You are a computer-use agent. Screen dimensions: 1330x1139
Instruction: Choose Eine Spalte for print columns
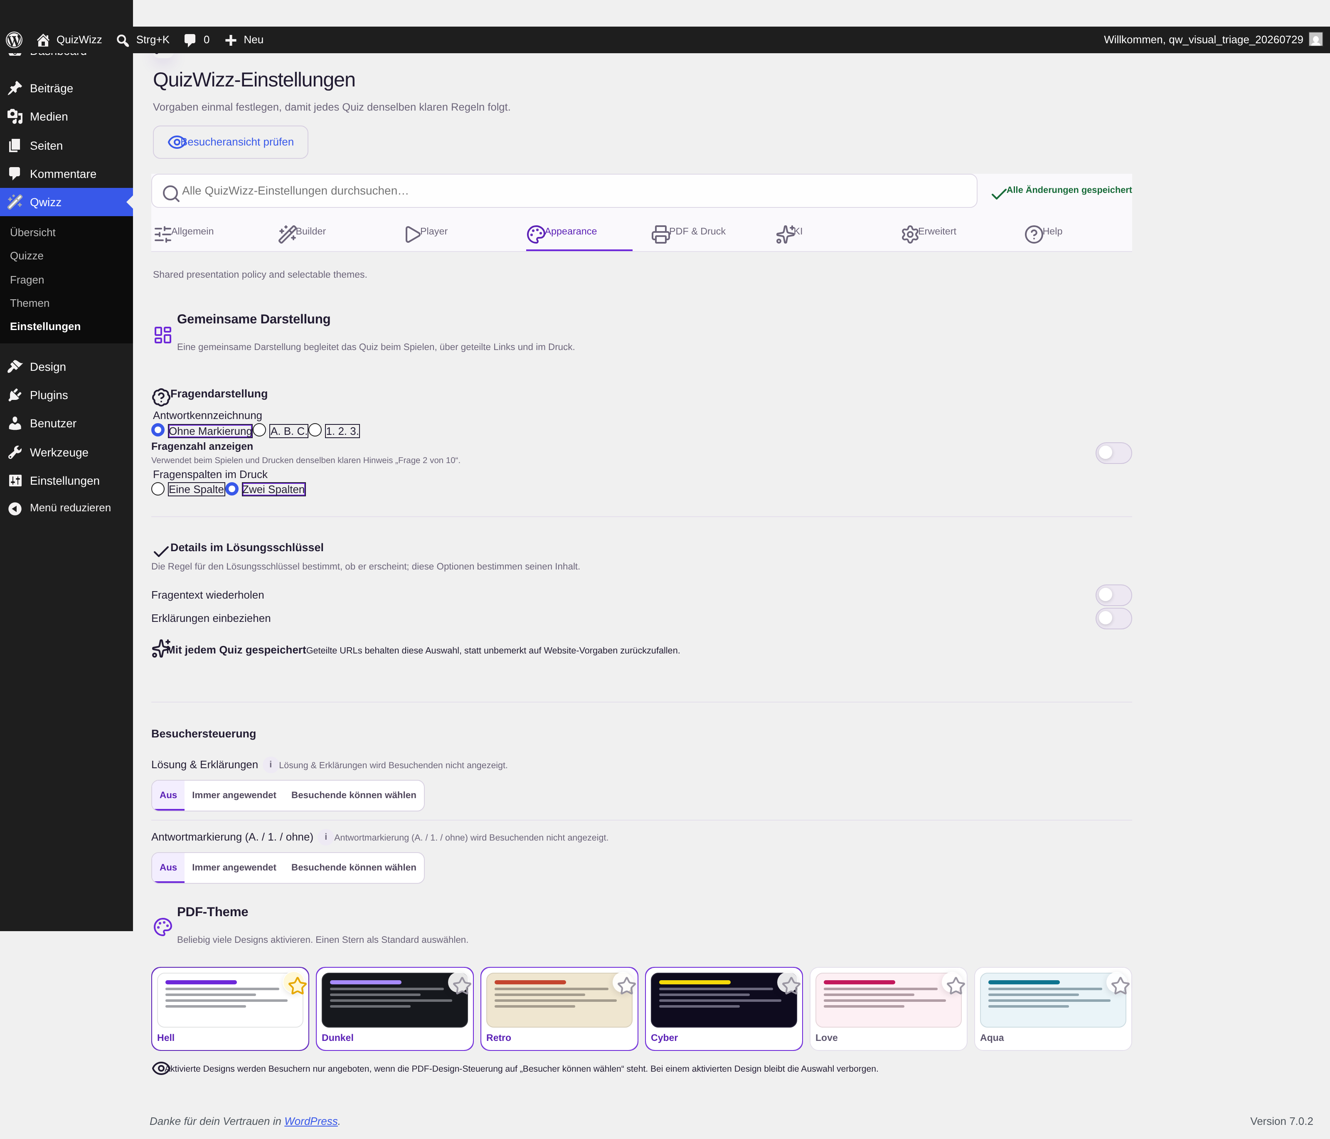tap(158, 489)
